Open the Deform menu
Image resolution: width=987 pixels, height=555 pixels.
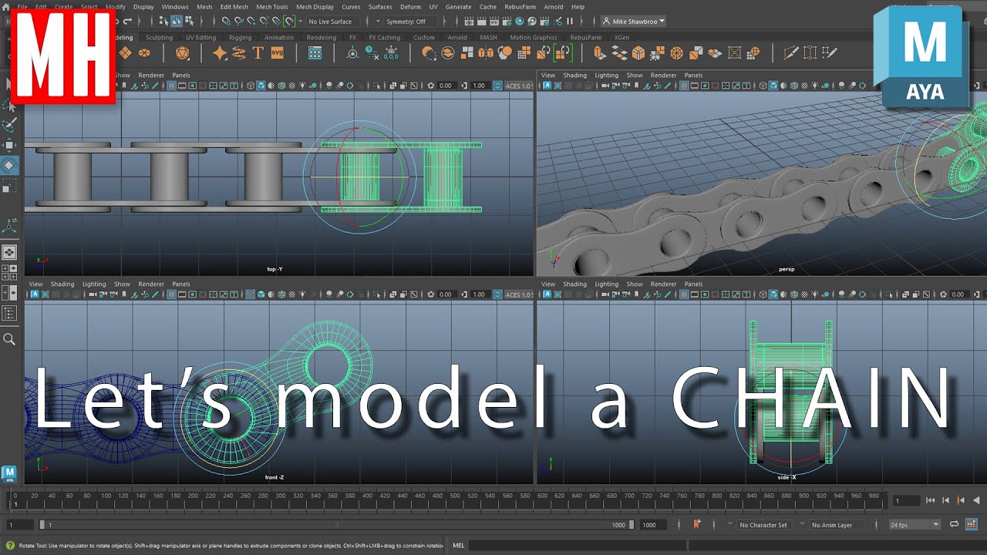click(410, 7)
